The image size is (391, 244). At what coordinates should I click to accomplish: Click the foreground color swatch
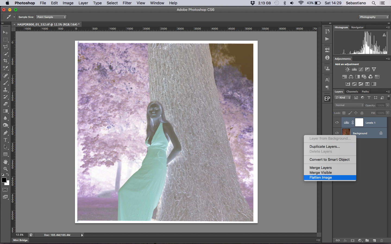tap(4, 180)
